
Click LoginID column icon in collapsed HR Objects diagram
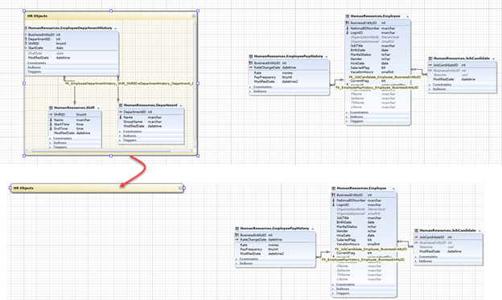[334, 205]
